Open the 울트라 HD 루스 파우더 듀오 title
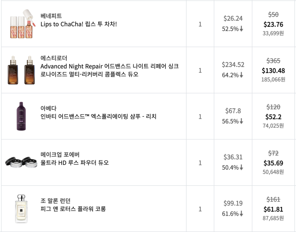The height and width of the screenshot is (232, 296). (74, 163)
